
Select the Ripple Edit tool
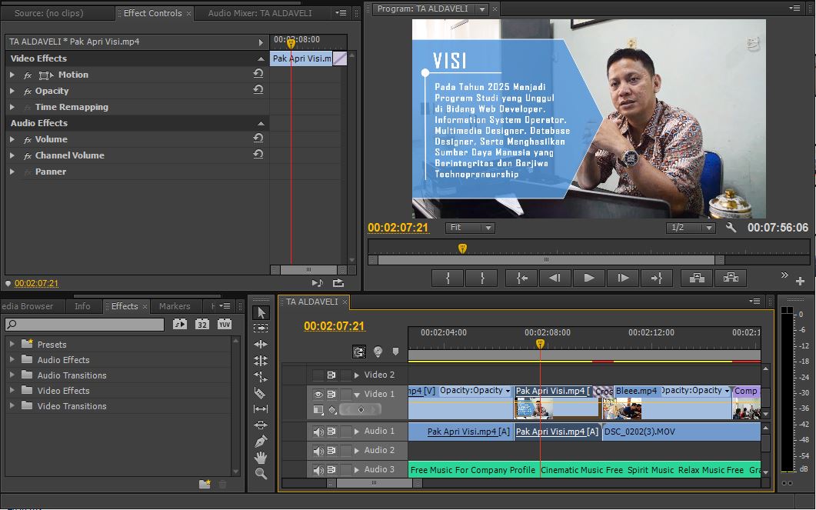261,344
